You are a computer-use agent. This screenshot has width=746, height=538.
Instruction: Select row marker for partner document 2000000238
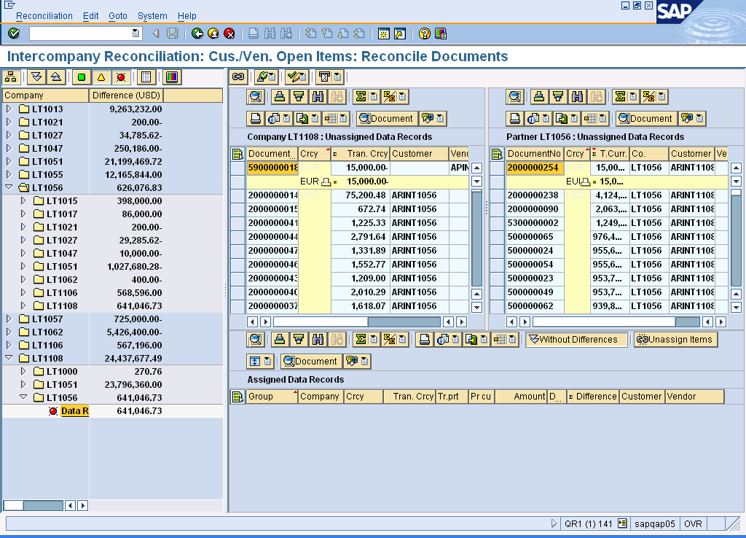tap(497, 195)
